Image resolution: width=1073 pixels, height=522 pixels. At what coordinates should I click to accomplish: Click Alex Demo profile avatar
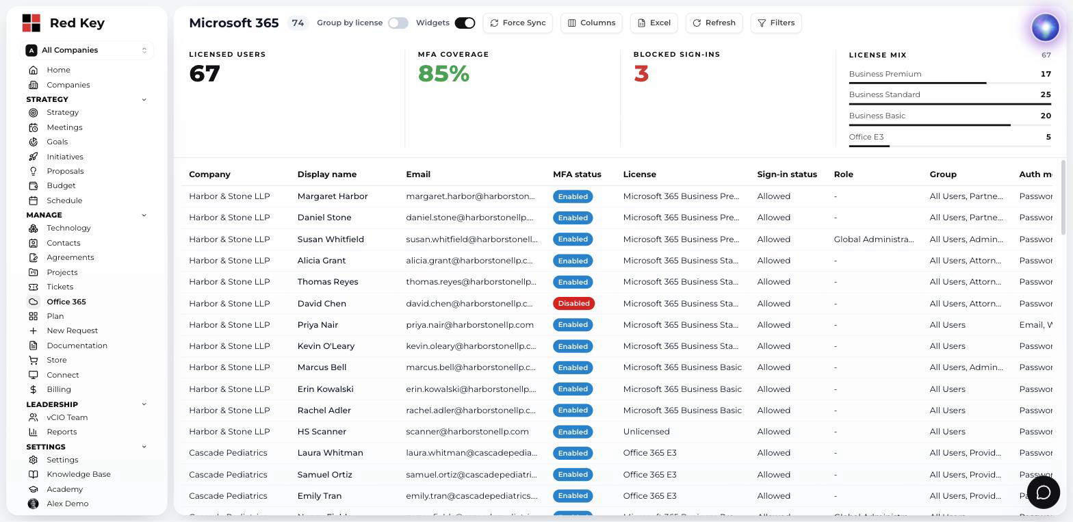[33, 504]
